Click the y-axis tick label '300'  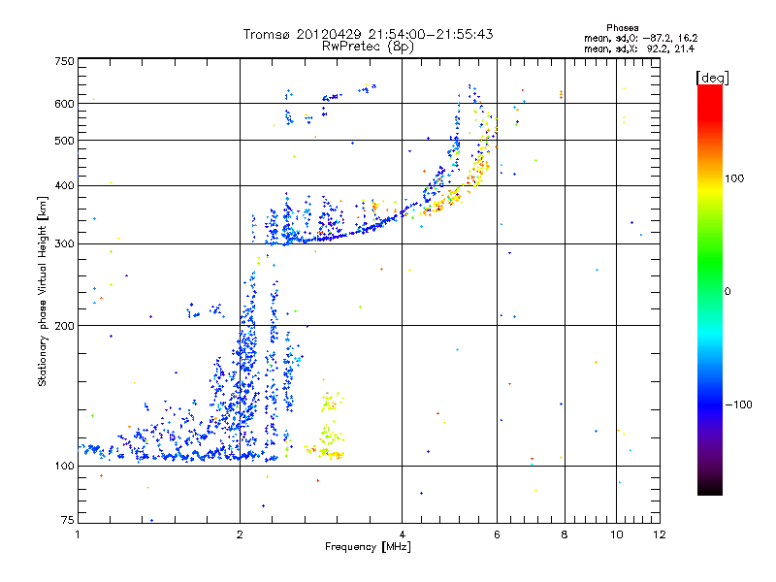[65, 244]
